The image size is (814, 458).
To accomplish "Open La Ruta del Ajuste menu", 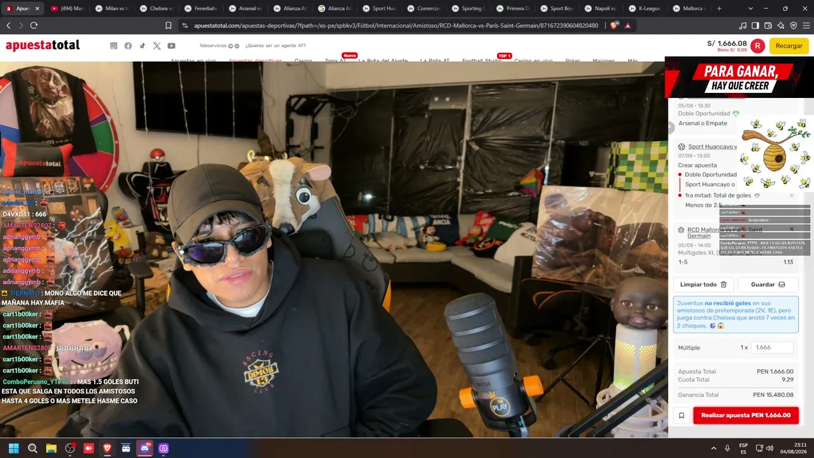I will pos(383,61).
